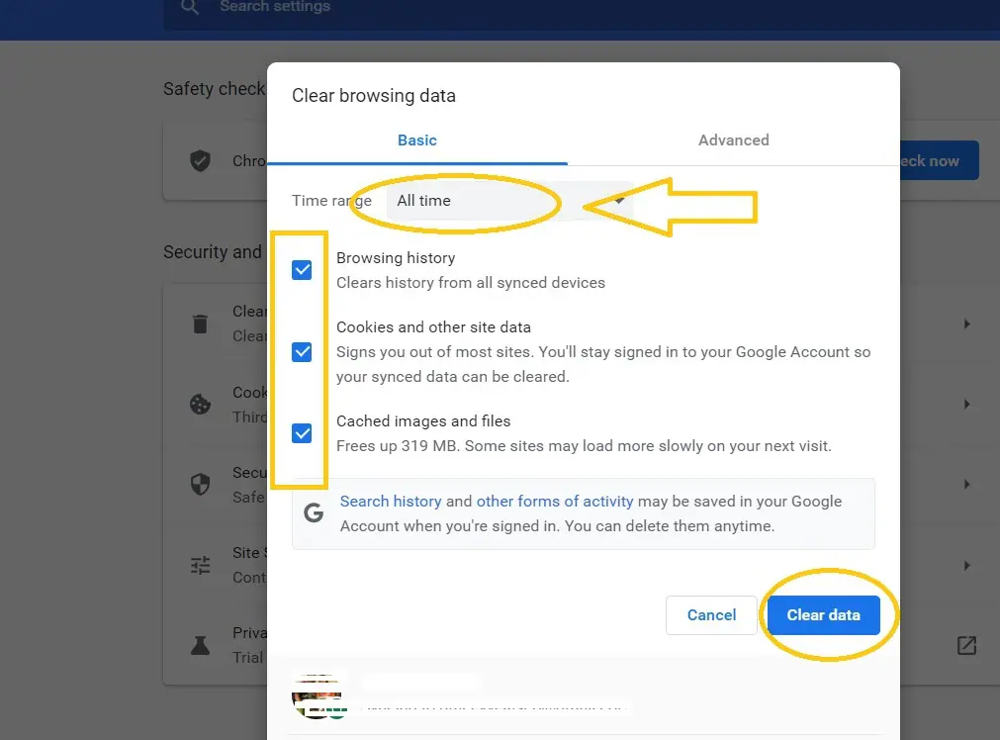Click the Cancel button
1000x740 pixels.
pyautogui.click(x=711, y=615)
